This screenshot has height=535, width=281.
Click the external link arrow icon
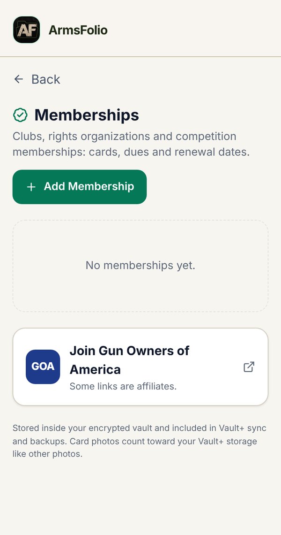(249, 367)
